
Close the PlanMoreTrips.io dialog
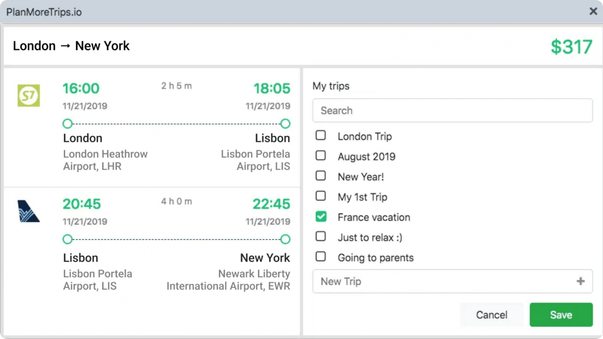coord(593,12)
